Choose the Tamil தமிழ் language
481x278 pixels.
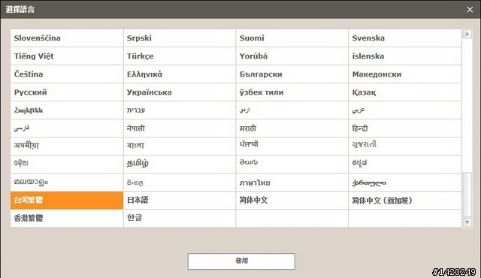180,165
